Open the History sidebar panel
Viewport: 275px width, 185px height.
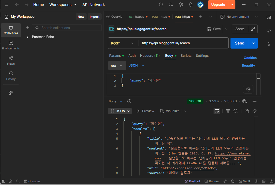(11, 76)
